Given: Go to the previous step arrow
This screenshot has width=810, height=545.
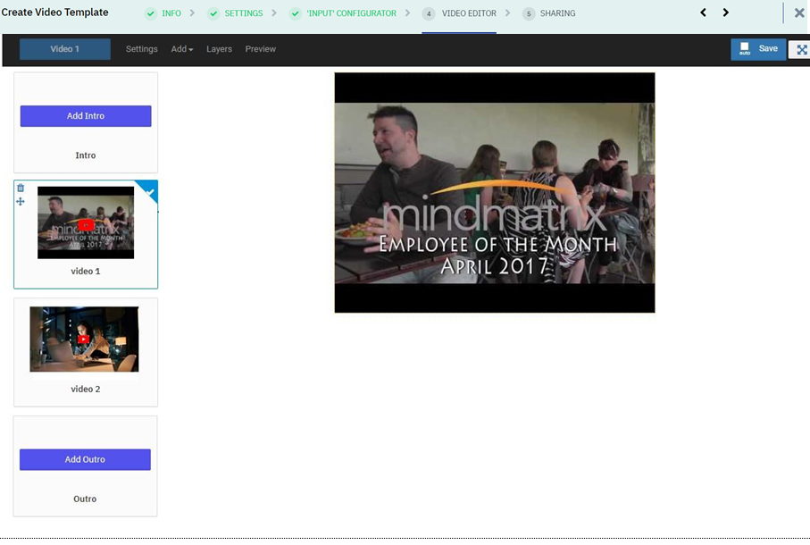Looking at the screenshot, I should (x=703, y=13).
